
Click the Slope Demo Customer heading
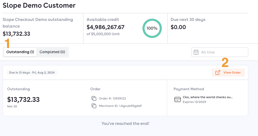coord(39,5)
